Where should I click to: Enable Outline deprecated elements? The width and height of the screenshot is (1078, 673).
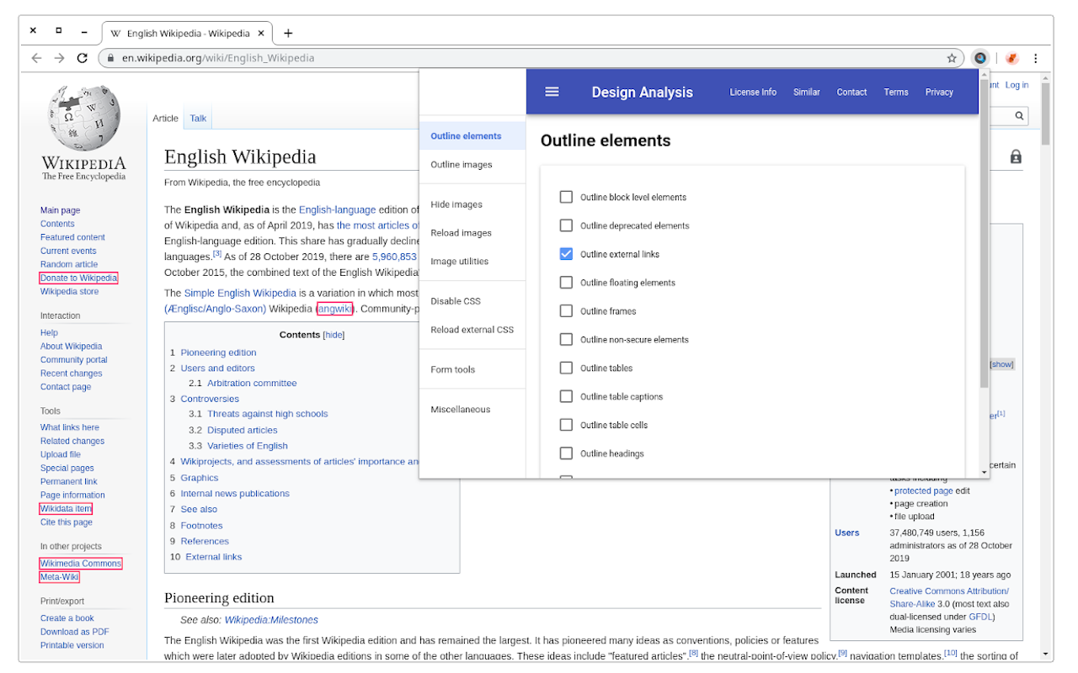566,225
